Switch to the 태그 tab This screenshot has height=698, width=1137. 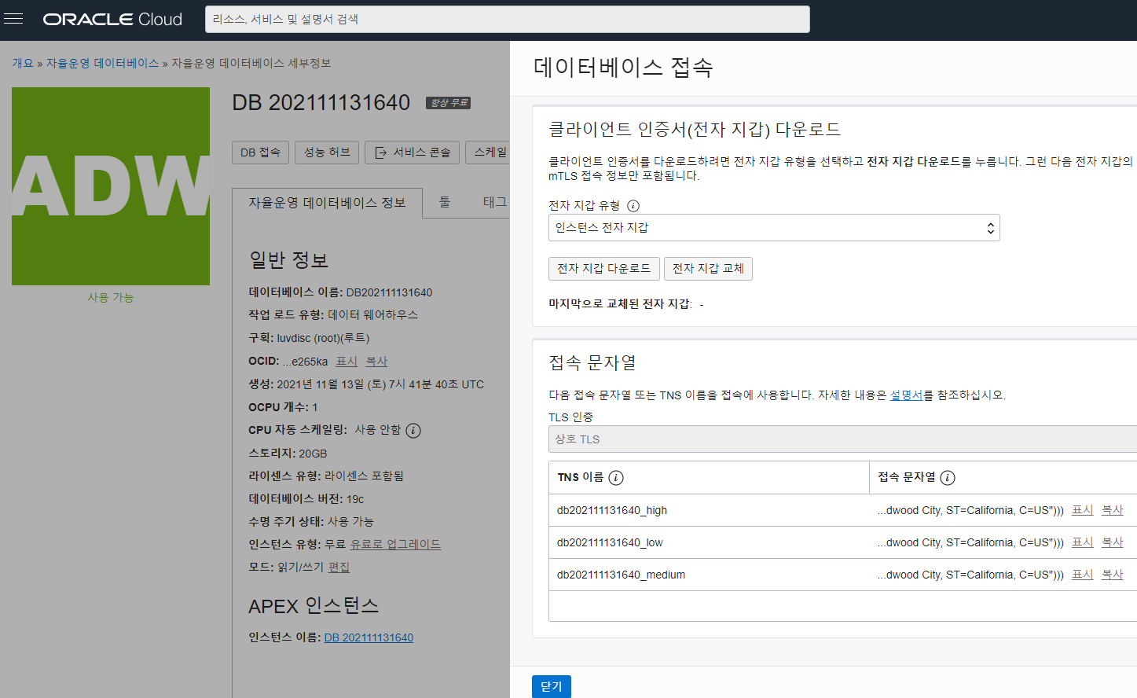pos(494,202)
